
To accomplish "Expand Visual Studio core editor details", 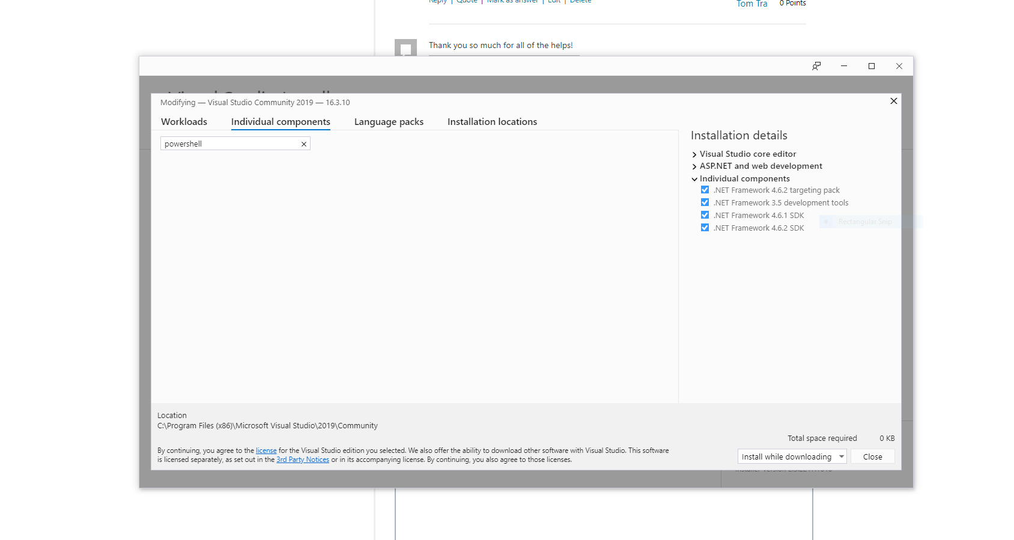I will 694,154.
